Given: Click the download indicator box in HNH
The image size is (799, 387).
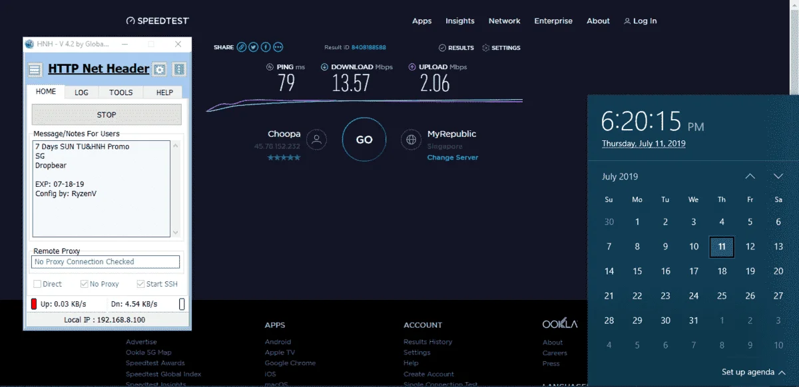Looking at the screenshot, I should coord(182,304).
